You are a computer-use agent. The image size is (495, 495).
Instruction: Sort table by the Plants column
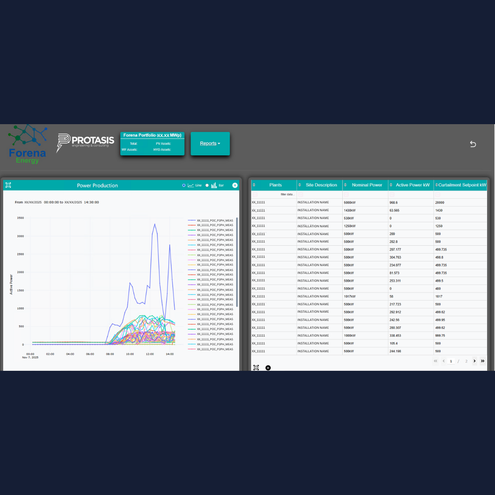[275, 185]
